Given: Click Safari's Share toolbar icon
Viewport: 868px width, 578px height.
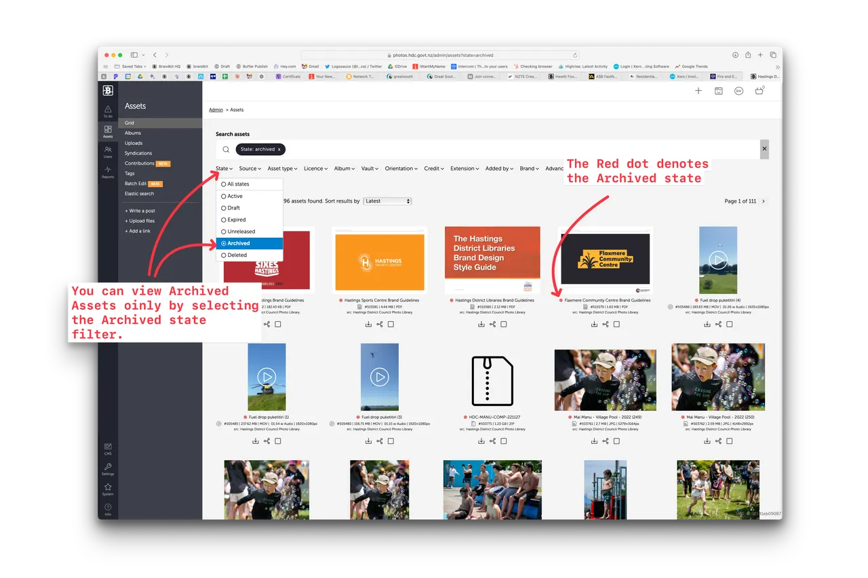Looking at the screenshot, I should click(x=748, y=55).
